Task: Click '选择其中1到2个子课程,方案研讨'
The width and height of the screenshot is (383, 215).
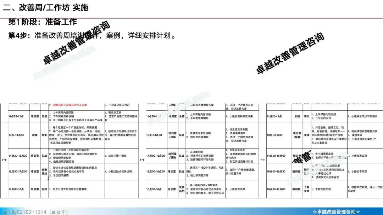Action: pos(205,169)
